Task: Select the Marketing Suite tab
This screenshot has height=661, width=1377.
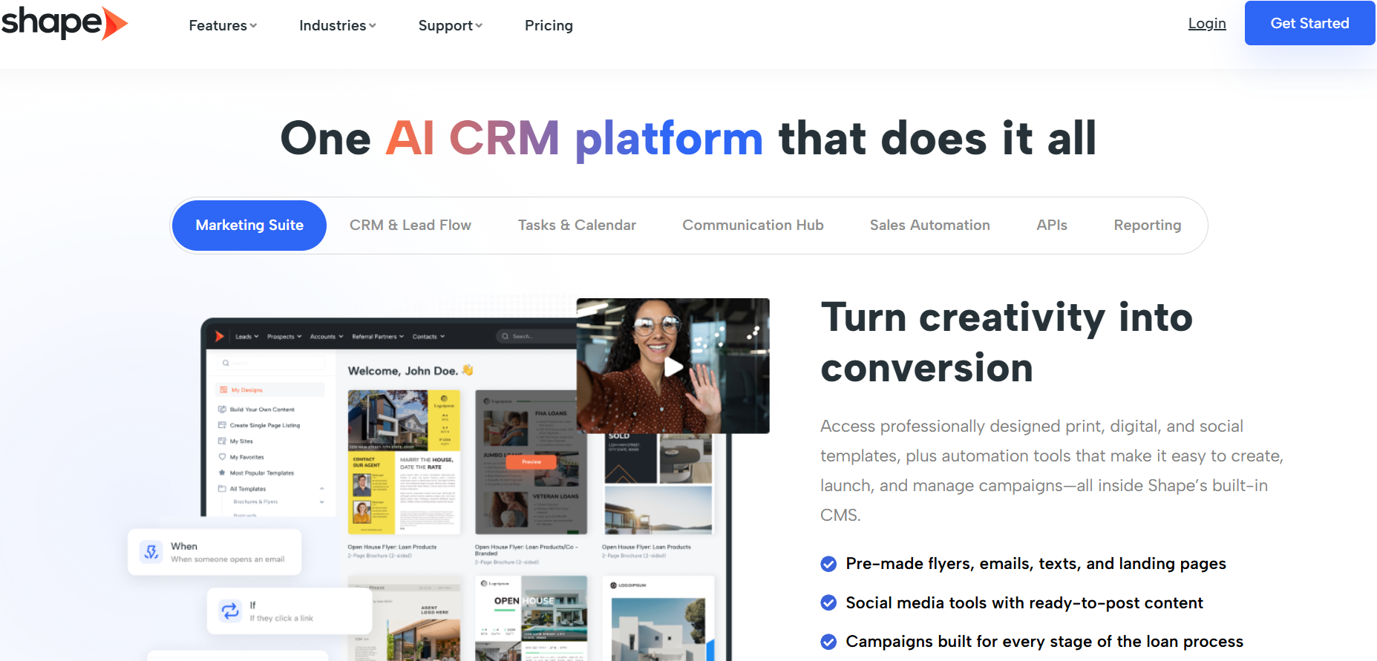Action: (249, 225)
